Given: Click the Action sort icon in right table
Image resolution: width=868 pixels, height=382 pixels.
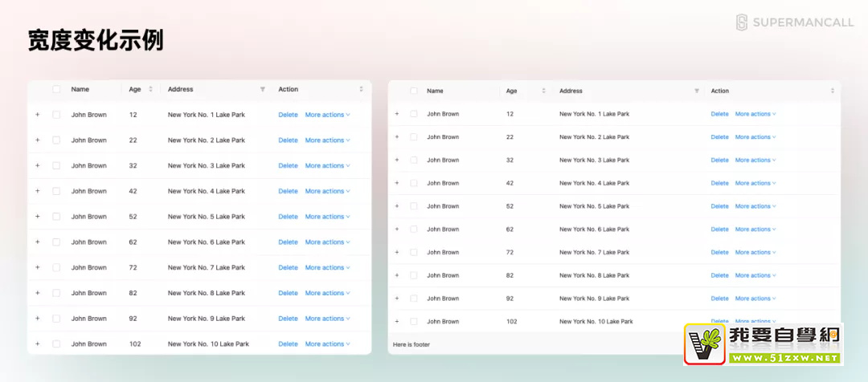Looking at the screenshot, I should tap(833, 91).
